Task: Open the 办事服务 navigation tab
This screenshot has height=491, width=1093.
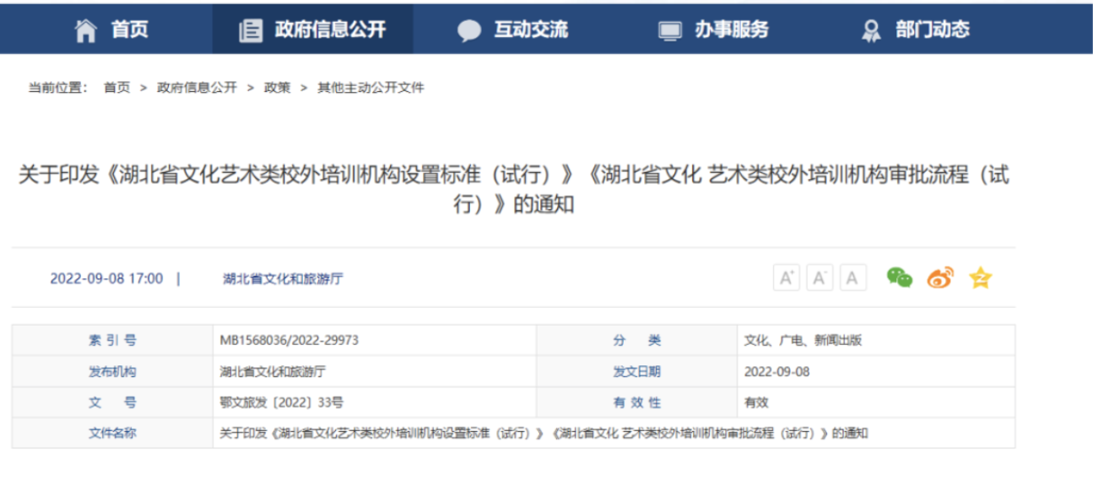Action: tap(714, 30)
